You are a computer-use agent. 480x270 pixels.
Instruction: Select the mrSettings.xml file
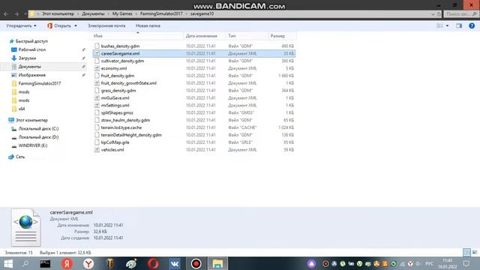pos(115,105)
